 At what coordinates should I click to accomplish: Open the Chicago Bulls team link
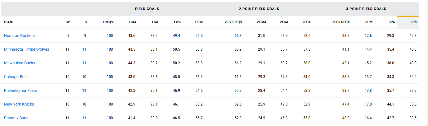[16, 77]
